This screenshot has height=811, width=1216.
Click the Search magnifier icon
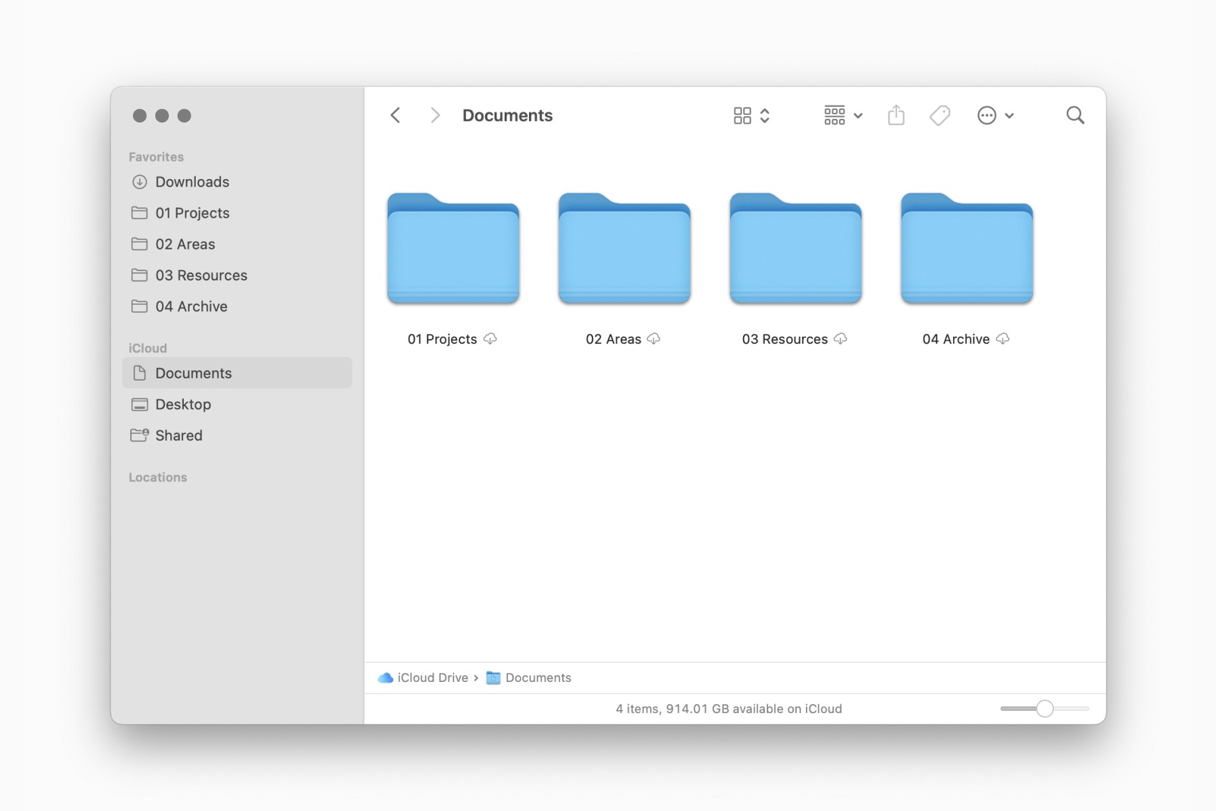coord(1075,116)
